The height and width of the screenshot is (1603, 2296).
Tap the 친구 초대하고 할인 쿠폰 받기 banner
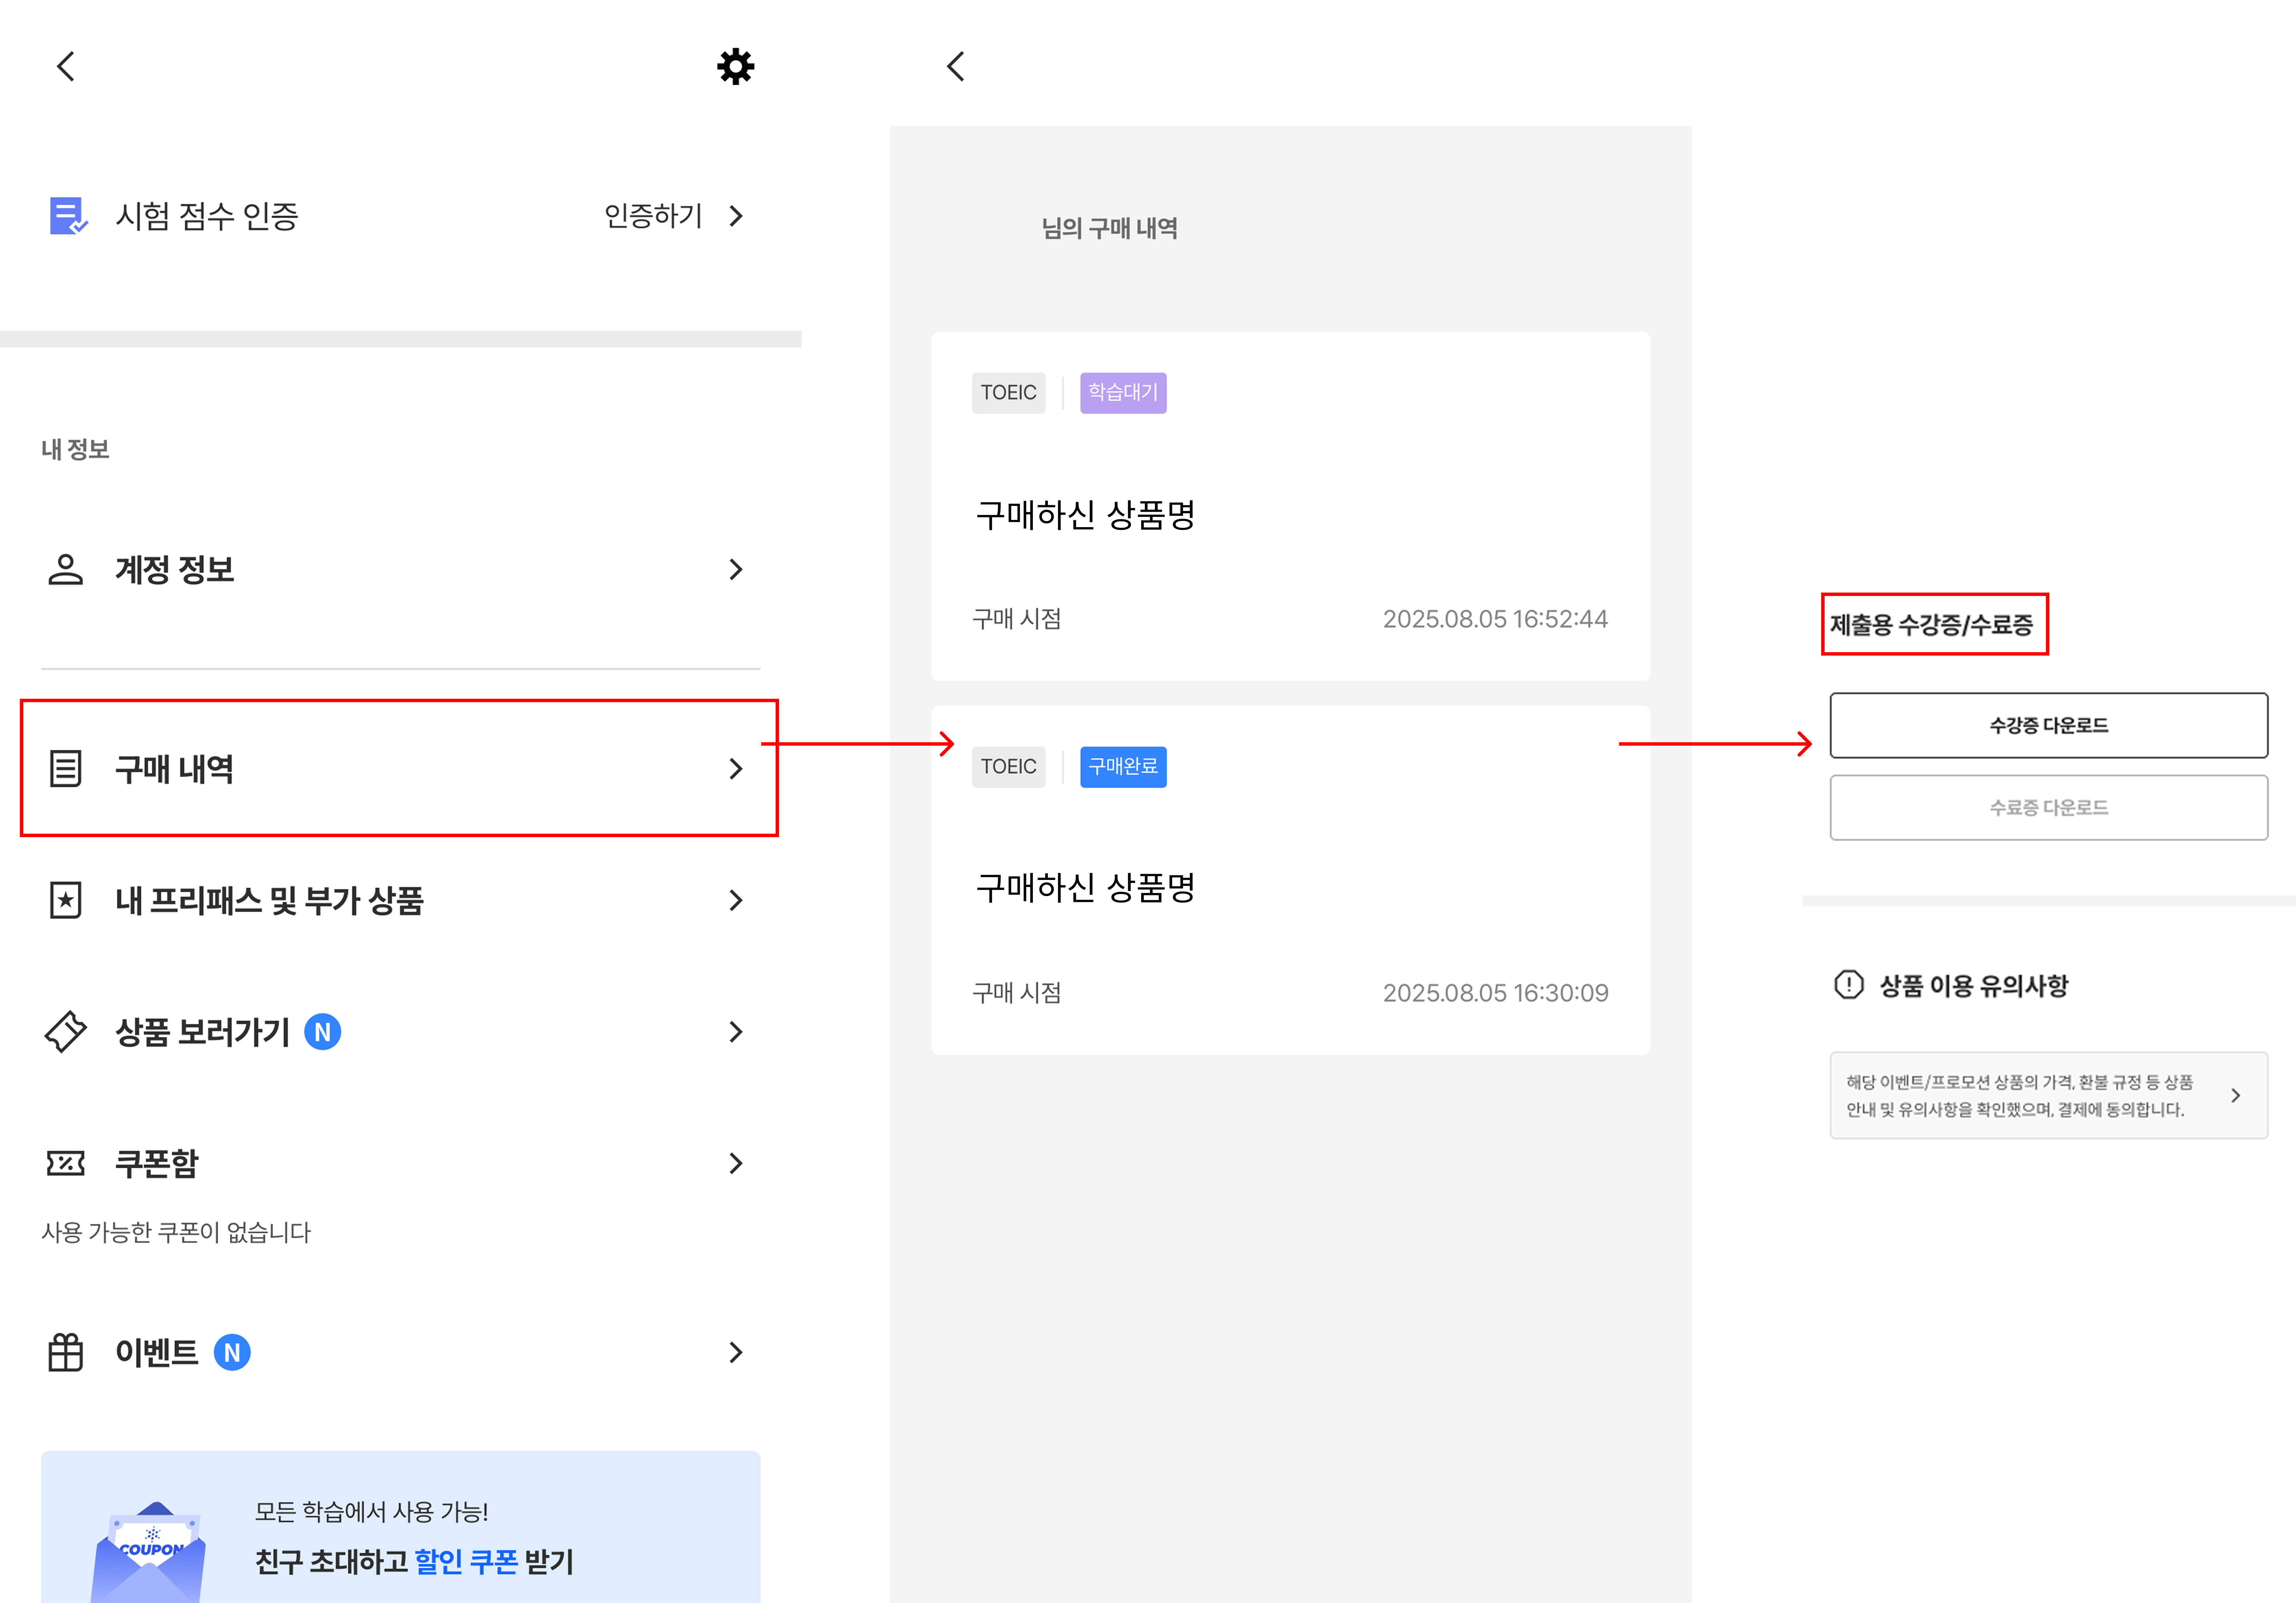400,1527
